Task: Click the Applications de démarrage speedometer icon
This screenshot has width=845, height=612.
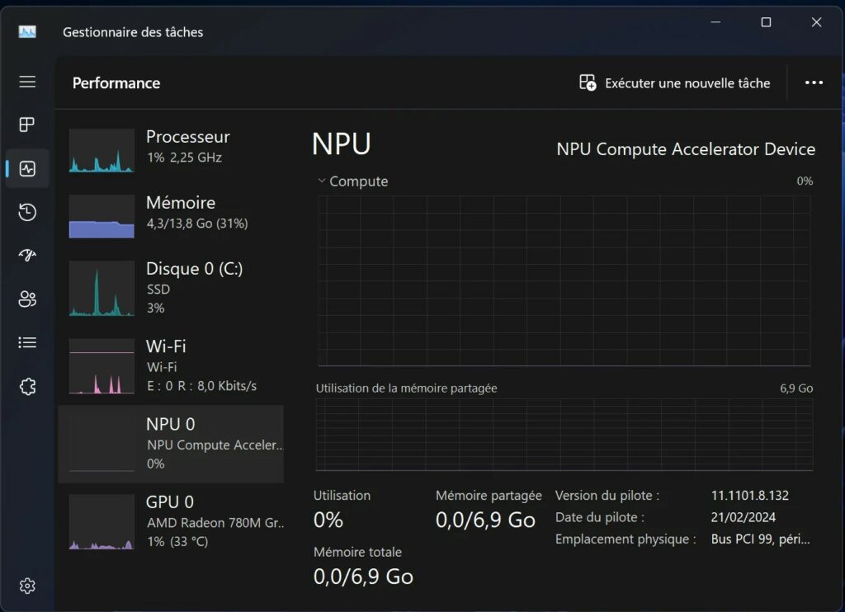Action: point(27,256)
